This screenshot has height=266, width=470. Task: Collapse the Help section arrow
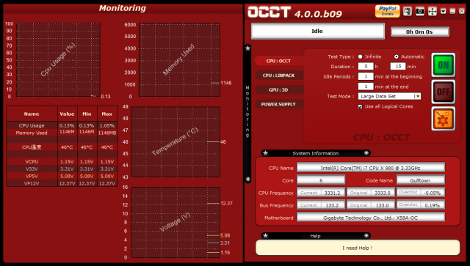click(x=366, y=236)
